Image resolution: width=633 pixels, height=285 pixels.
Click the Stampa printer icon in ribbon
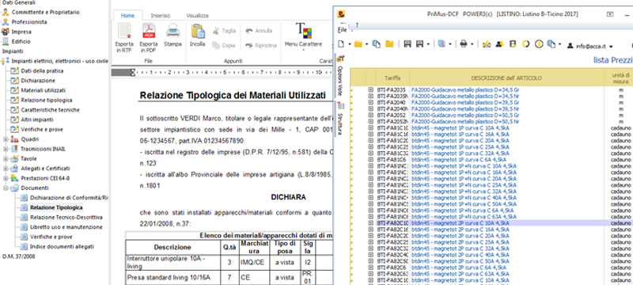click(172, 31)
